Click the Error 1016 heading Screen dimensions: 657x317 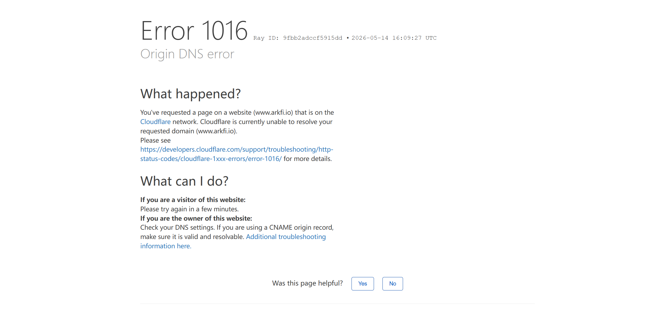point(194,31)
